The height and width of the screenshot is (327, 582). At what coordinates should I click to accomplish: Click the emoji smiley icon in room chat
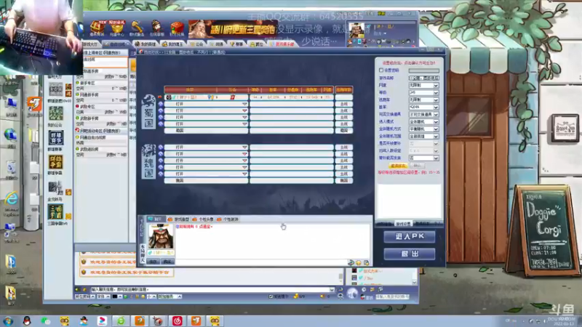359,262
